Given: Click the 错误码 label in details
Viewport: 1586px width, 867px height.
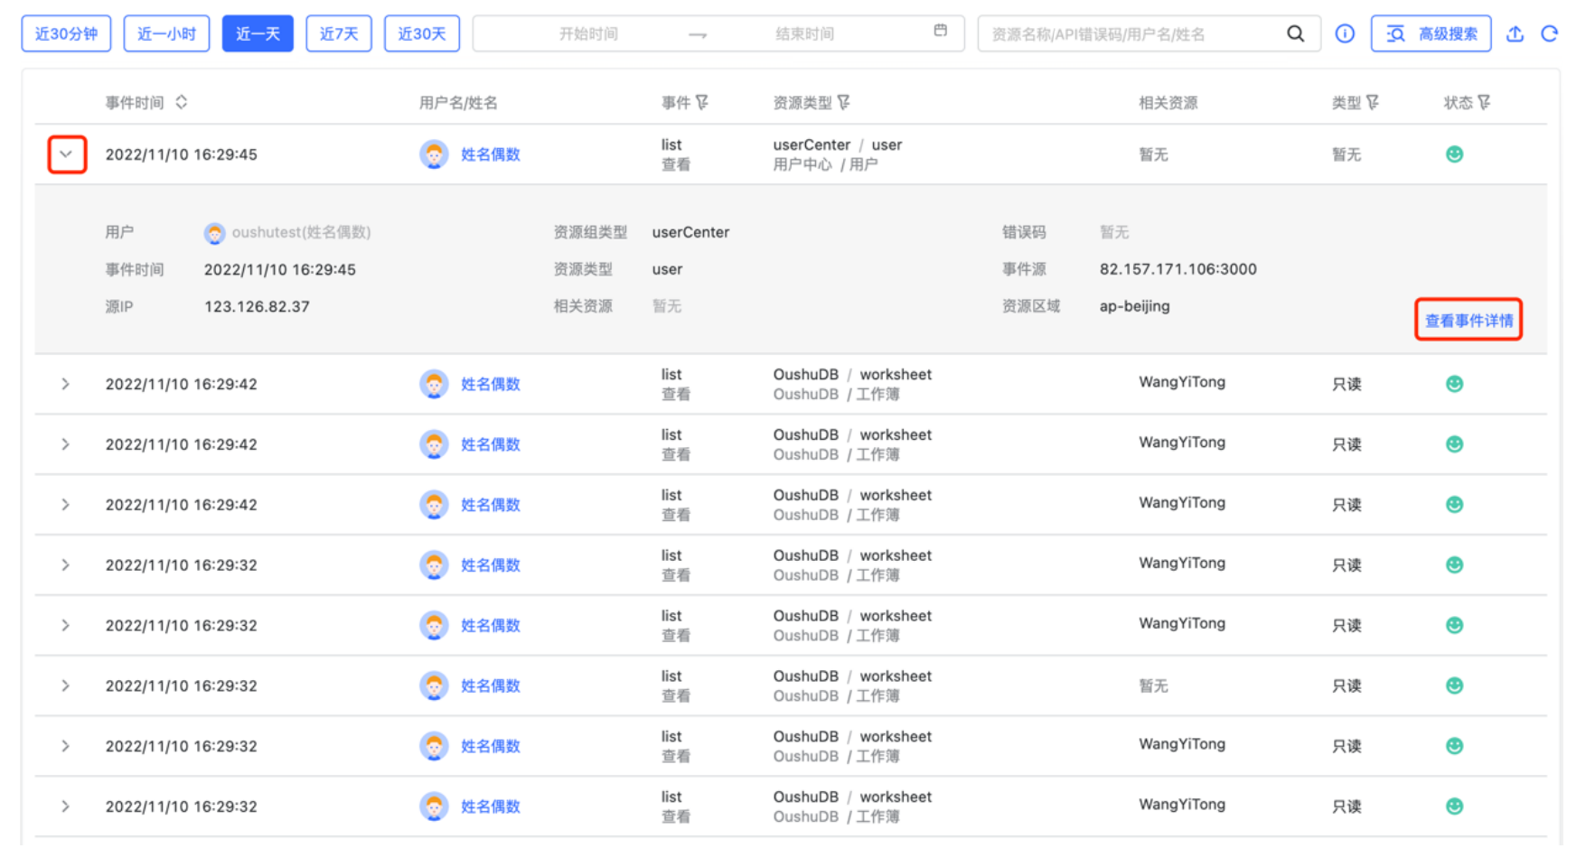Looking at the screenshot, I should coord(1024,232).
